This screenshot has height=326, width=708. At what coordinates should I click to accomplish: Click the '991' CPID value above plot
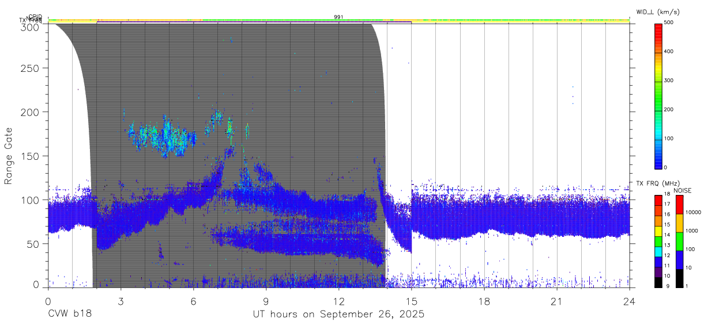pos(339,17)
